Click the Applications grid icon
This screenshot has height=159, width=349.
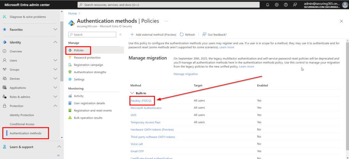[x=4, y=88]
